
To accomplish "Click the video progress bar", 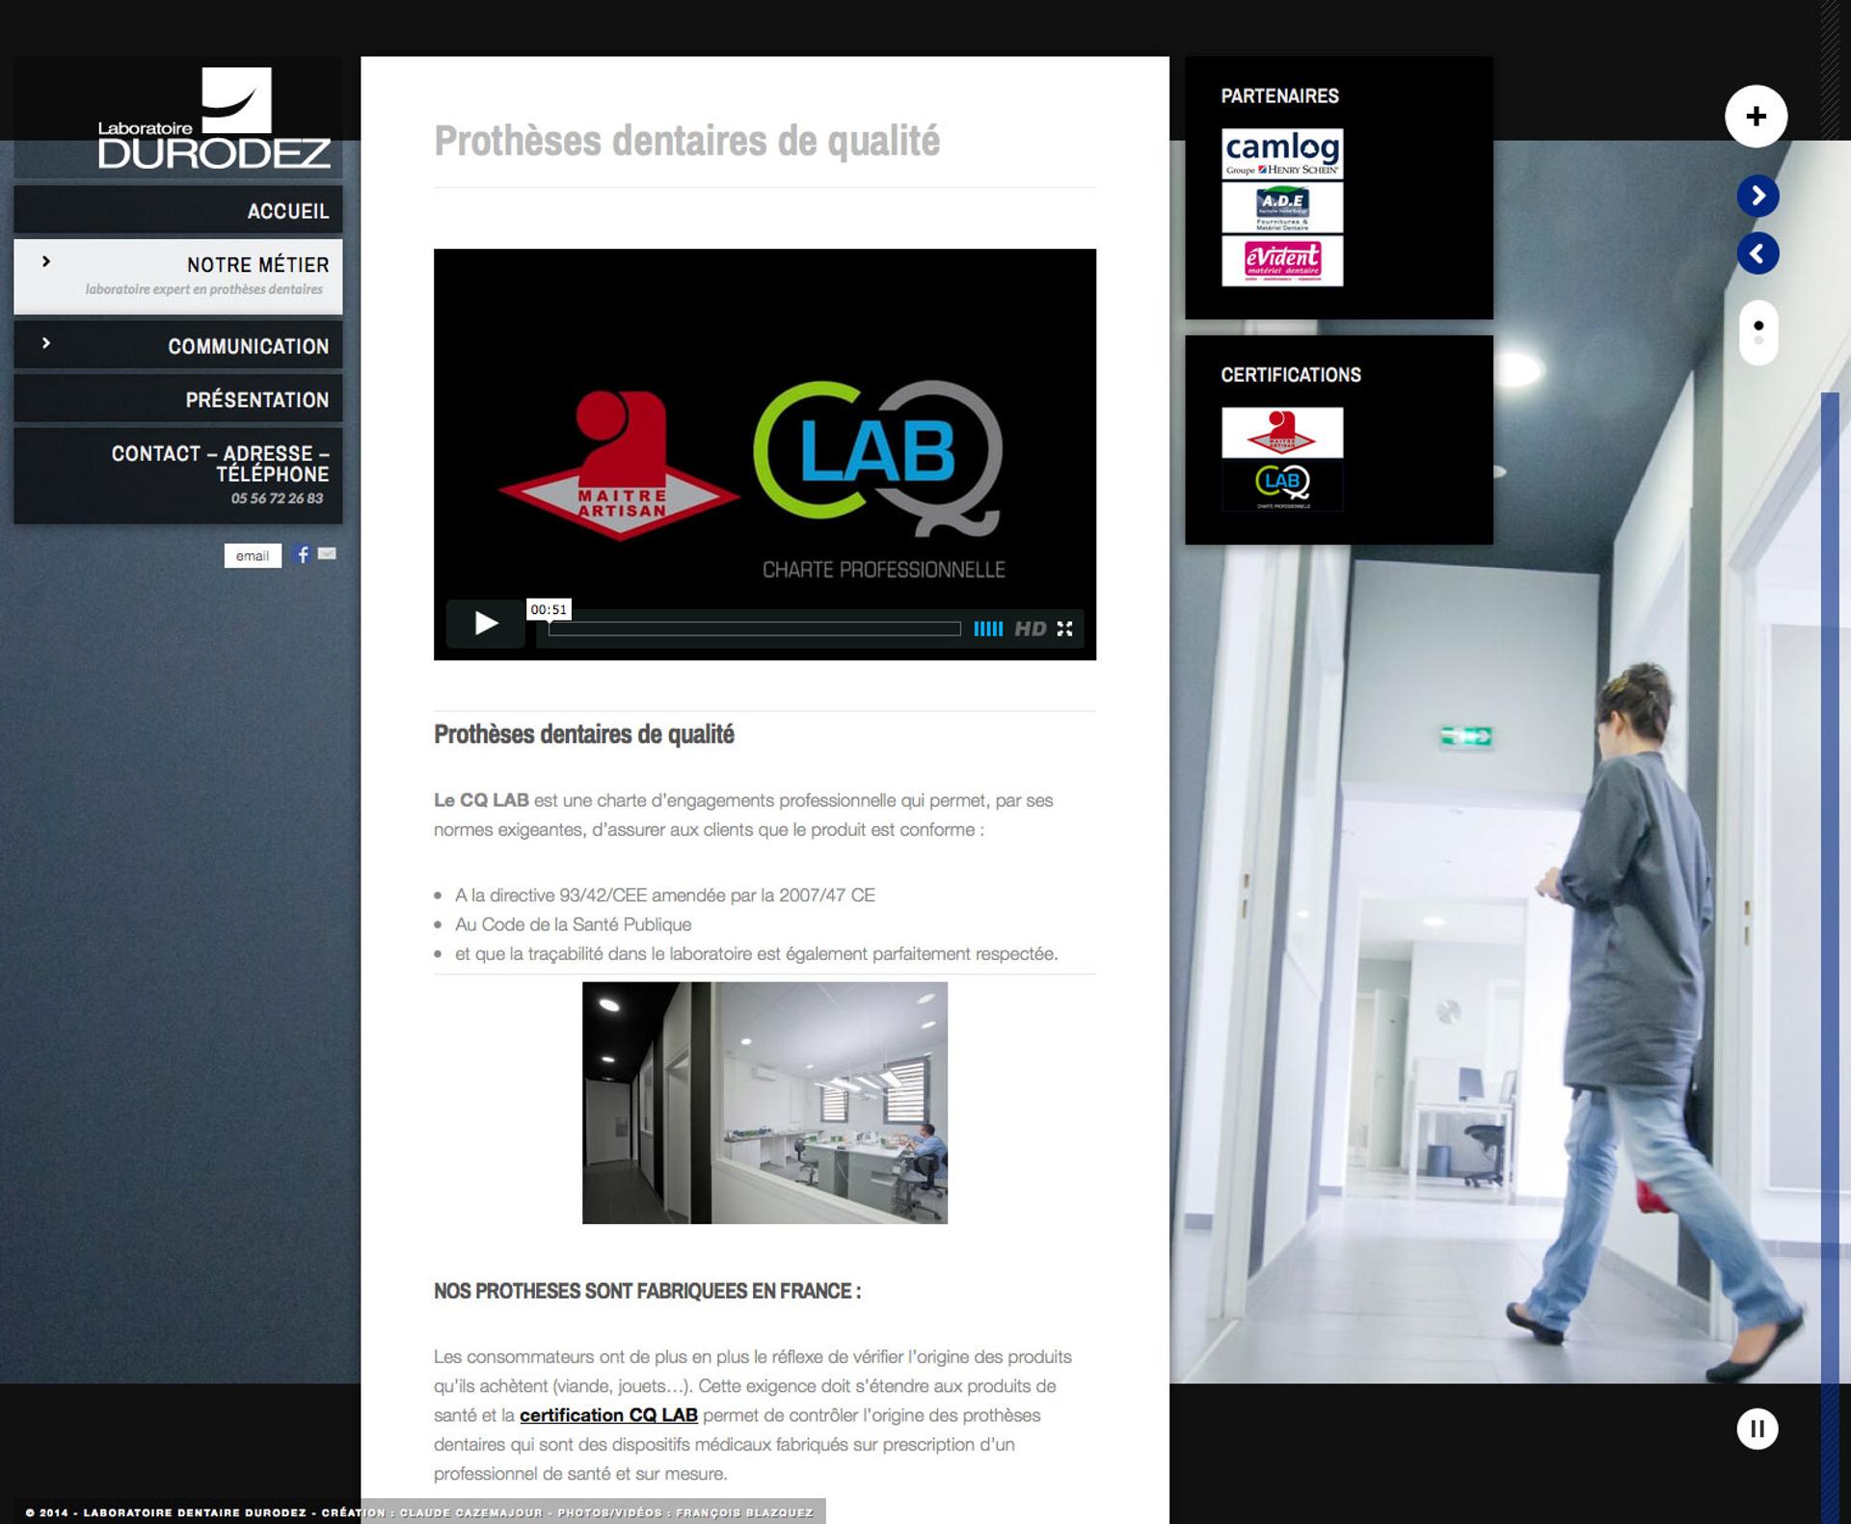I will tap(755, 628).
